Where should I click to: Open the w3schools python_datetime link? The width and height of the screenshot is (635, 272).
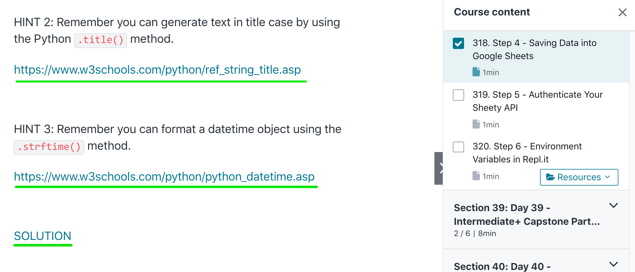point(164,177)
